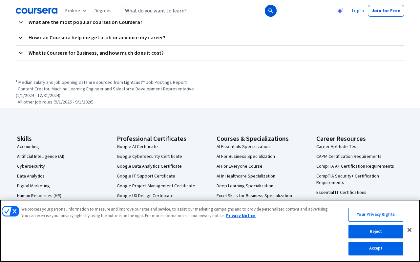Open the Essential IT Certifications link
The width and height of the screenshot is (420, 262).
tap(341, 192)
